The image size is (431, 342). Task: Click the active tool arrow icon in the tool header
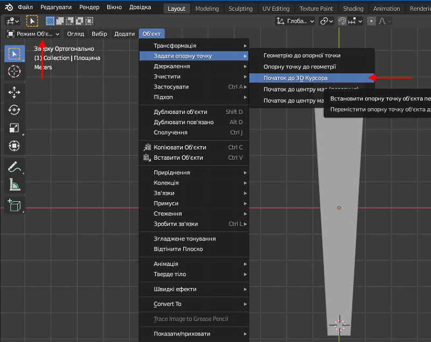tap(32, 21)
